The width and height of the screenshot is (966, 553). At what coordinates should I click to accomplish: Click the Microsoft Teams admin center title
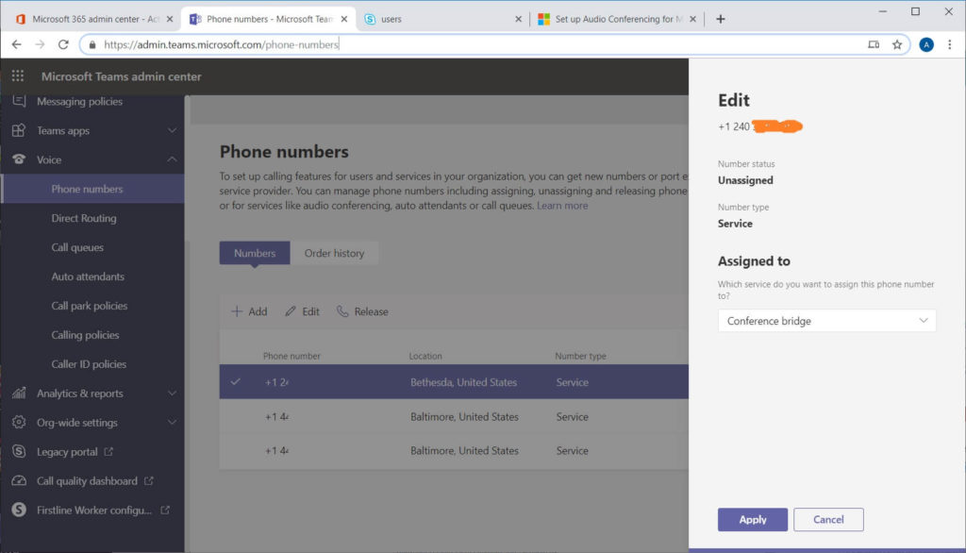(122, 76)
